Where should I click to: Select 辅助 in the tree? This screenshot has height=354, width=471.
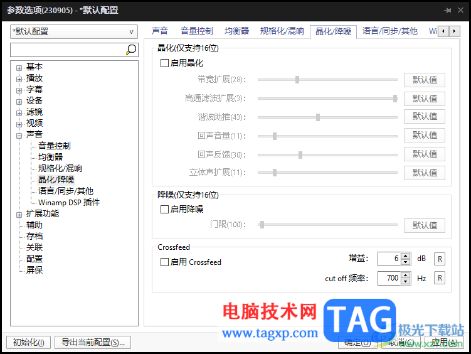(34, 225)
